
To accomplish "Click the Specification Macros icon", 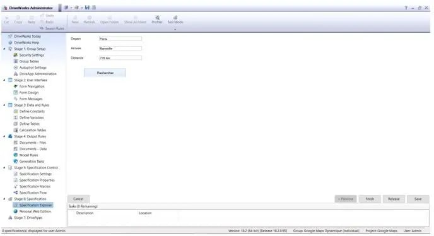I will [x=16, y=186].
